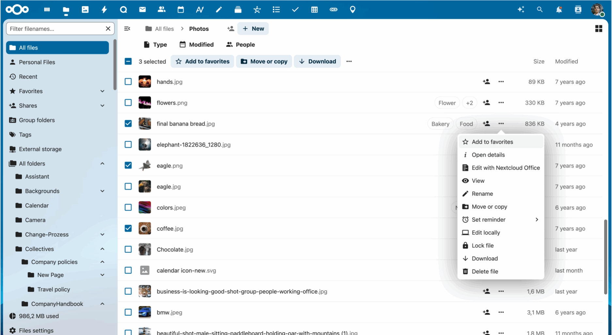Expand the Favorites section

pyautogui.click(x=102, y=91)
